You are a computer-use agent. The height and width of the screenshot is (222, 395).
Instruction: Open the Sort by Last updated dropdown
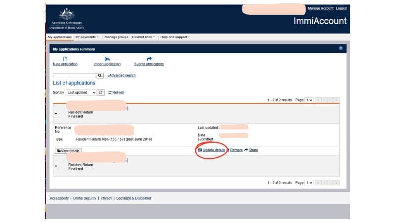click(x=81, y=93)
